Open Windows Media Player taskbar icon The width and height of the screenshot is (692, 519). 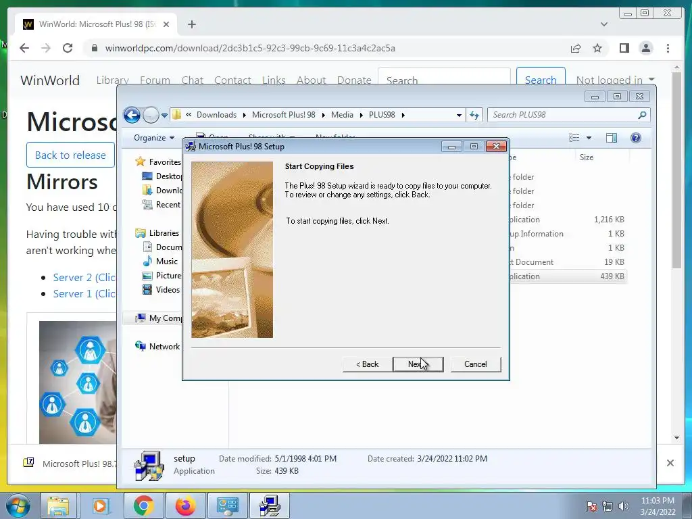[x=100, y=505]
